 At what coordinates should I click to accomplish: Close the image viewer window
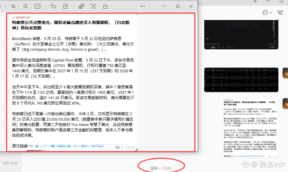click(191, 6)
